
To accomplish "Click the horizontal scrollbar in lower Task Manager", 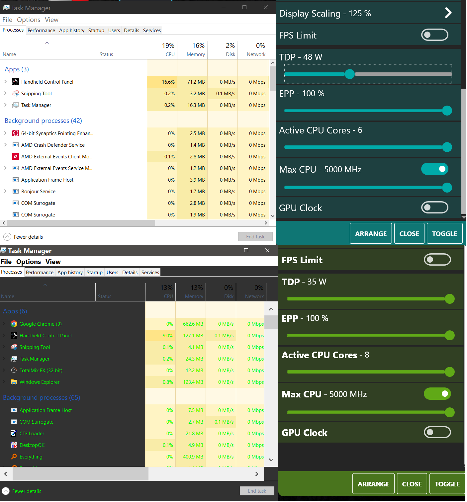I will pos(80,474).
